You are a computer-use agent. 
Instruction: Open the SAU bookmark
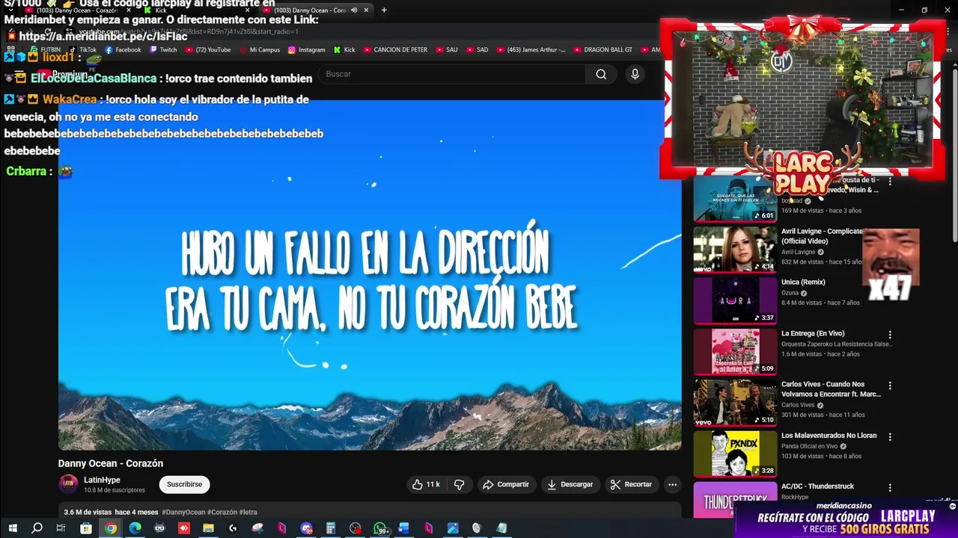pos(446,49)
